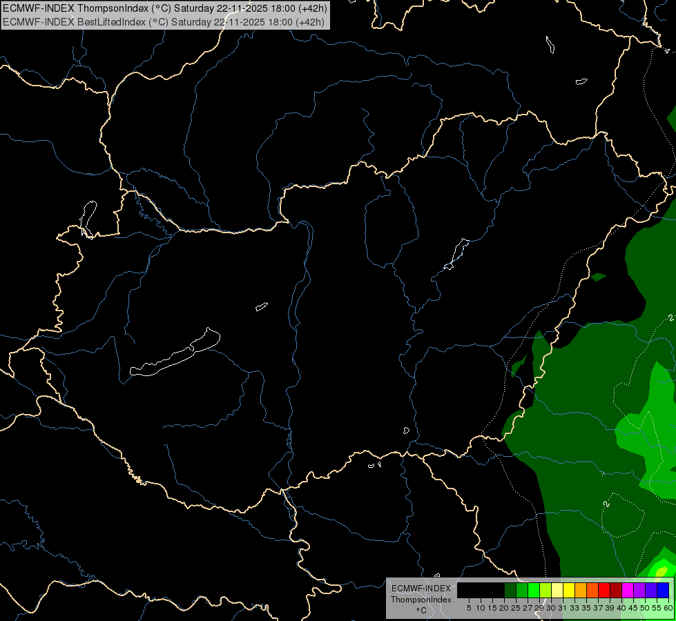This screenshot has width=676, height=621.
Task: Click the legend's 'ThompsonIndex' label
Action: click(x=421, y=600)
